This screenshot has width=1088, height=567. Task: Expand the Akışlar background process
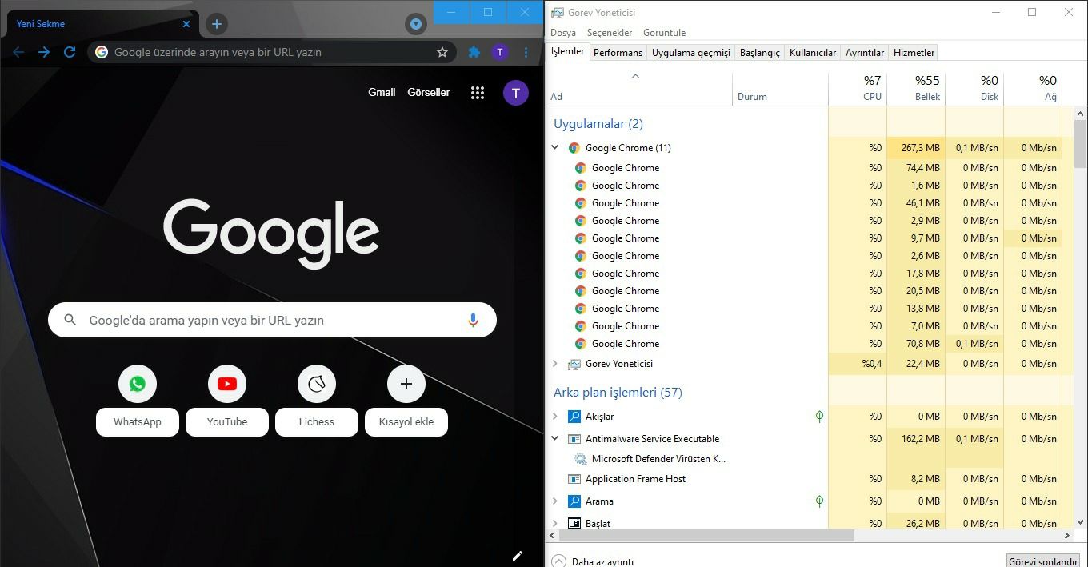(x=555, y=417)
